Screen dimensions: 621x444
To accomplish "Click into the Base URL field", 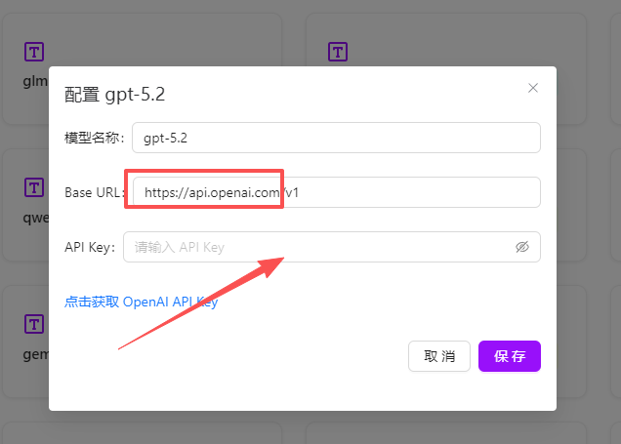I will click(410, 192).
